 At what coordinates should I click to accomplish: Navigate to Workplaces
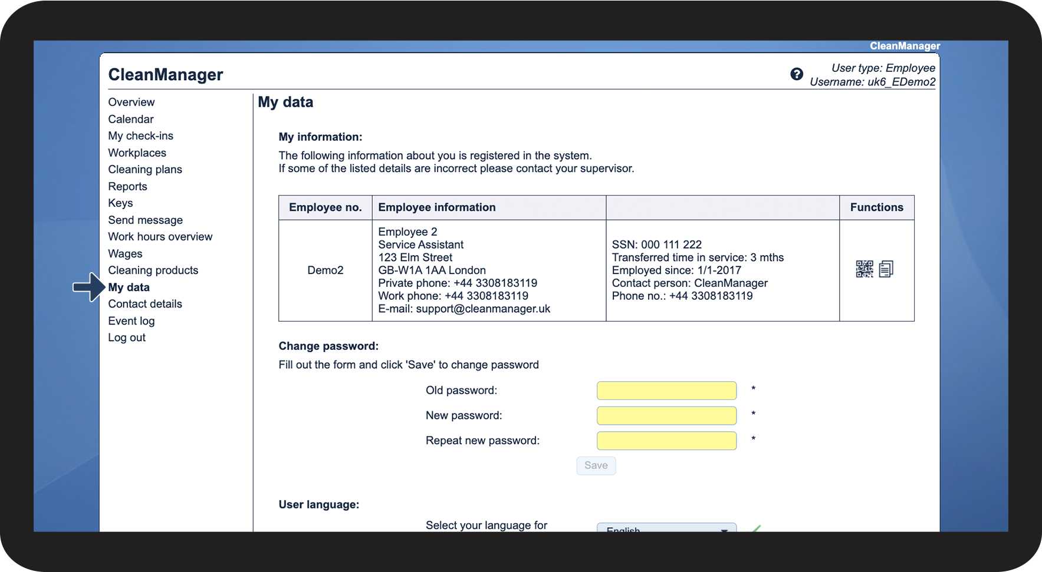pyautogui.click(x=137, y=153)
